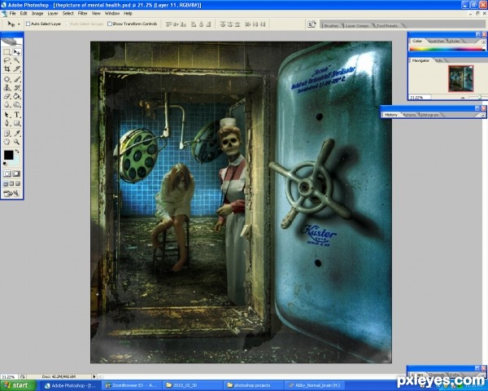488x391 pixels.
Task: Click Edit in ImageReady button
Action: [11, 194]
